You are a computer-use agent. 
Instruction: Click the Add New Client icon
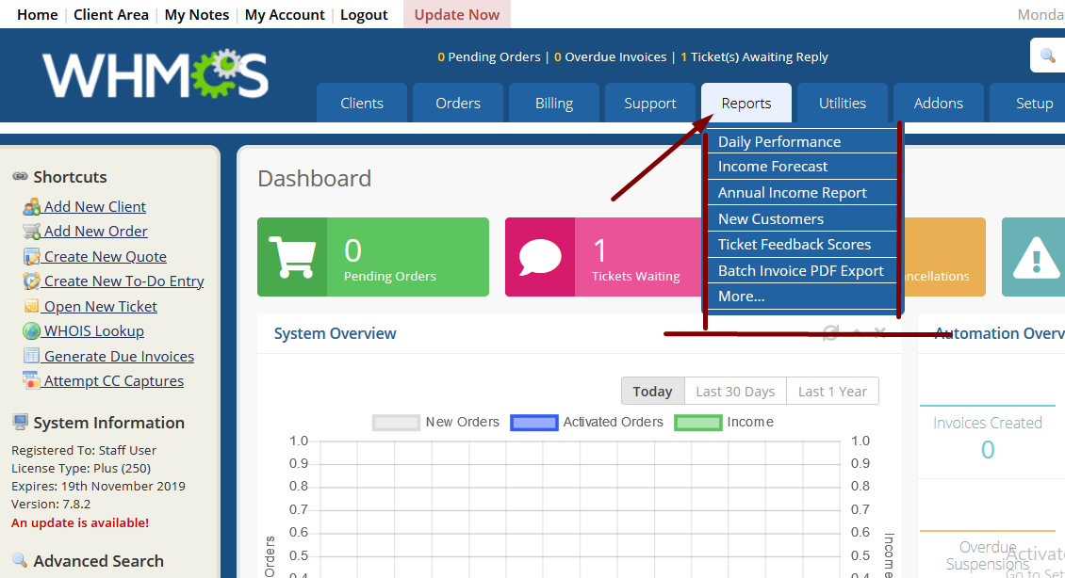pos(31,206)
